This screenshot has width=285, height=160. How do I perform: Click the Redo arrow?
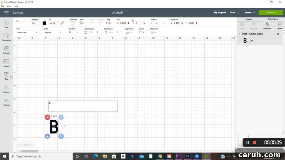23,22
